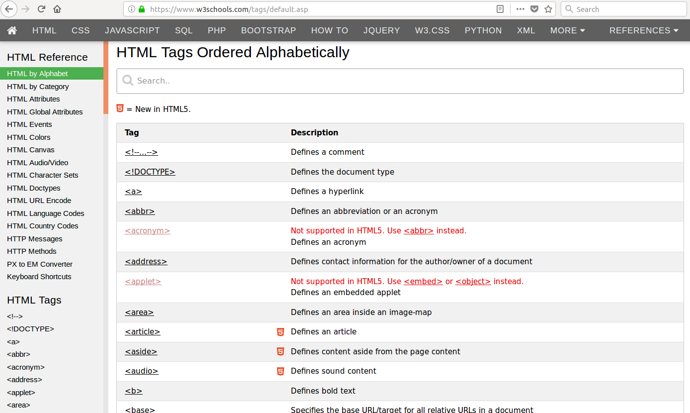Open HTML Global Attributes in the sidebar
Screen dimensions: 690x413
point(45,112)
